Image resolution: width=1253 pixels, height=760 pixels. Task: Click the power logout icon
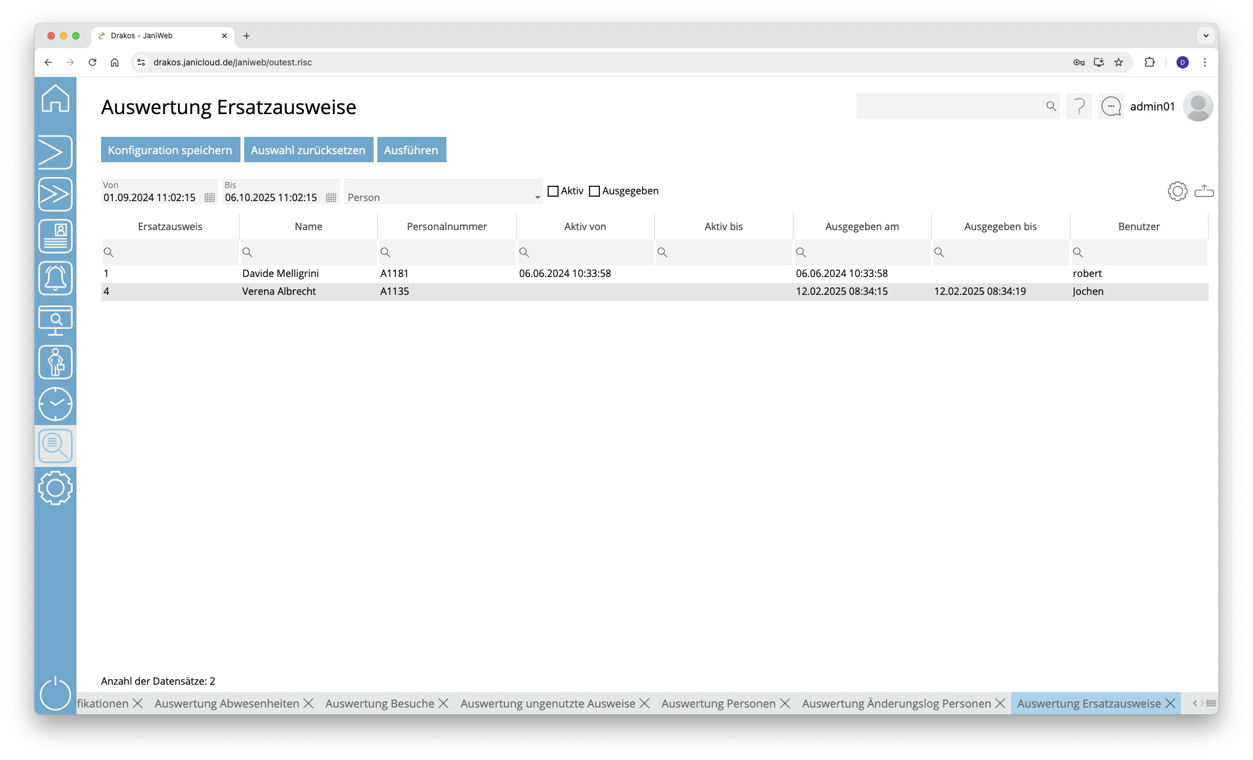tap(55, 693)
